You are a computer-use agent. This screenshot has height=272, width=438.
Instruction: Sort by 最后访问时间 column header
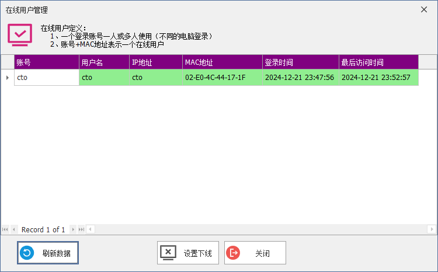tap(378, 62)
